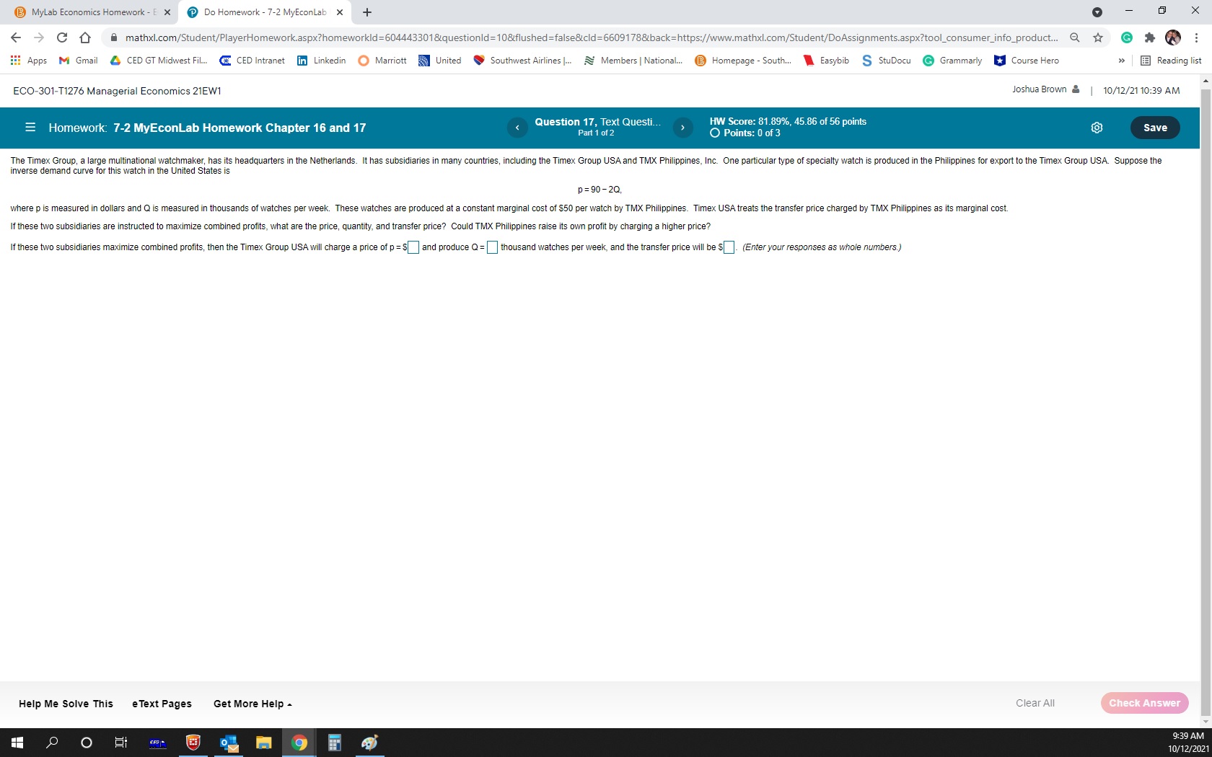1212x757 pixels.
Task: Launch Outlook from the taskbar
Action: tap(228, 743)
